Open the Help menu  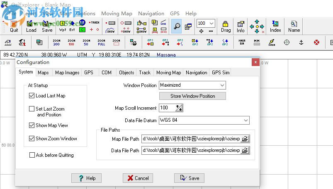coord(191,14)
